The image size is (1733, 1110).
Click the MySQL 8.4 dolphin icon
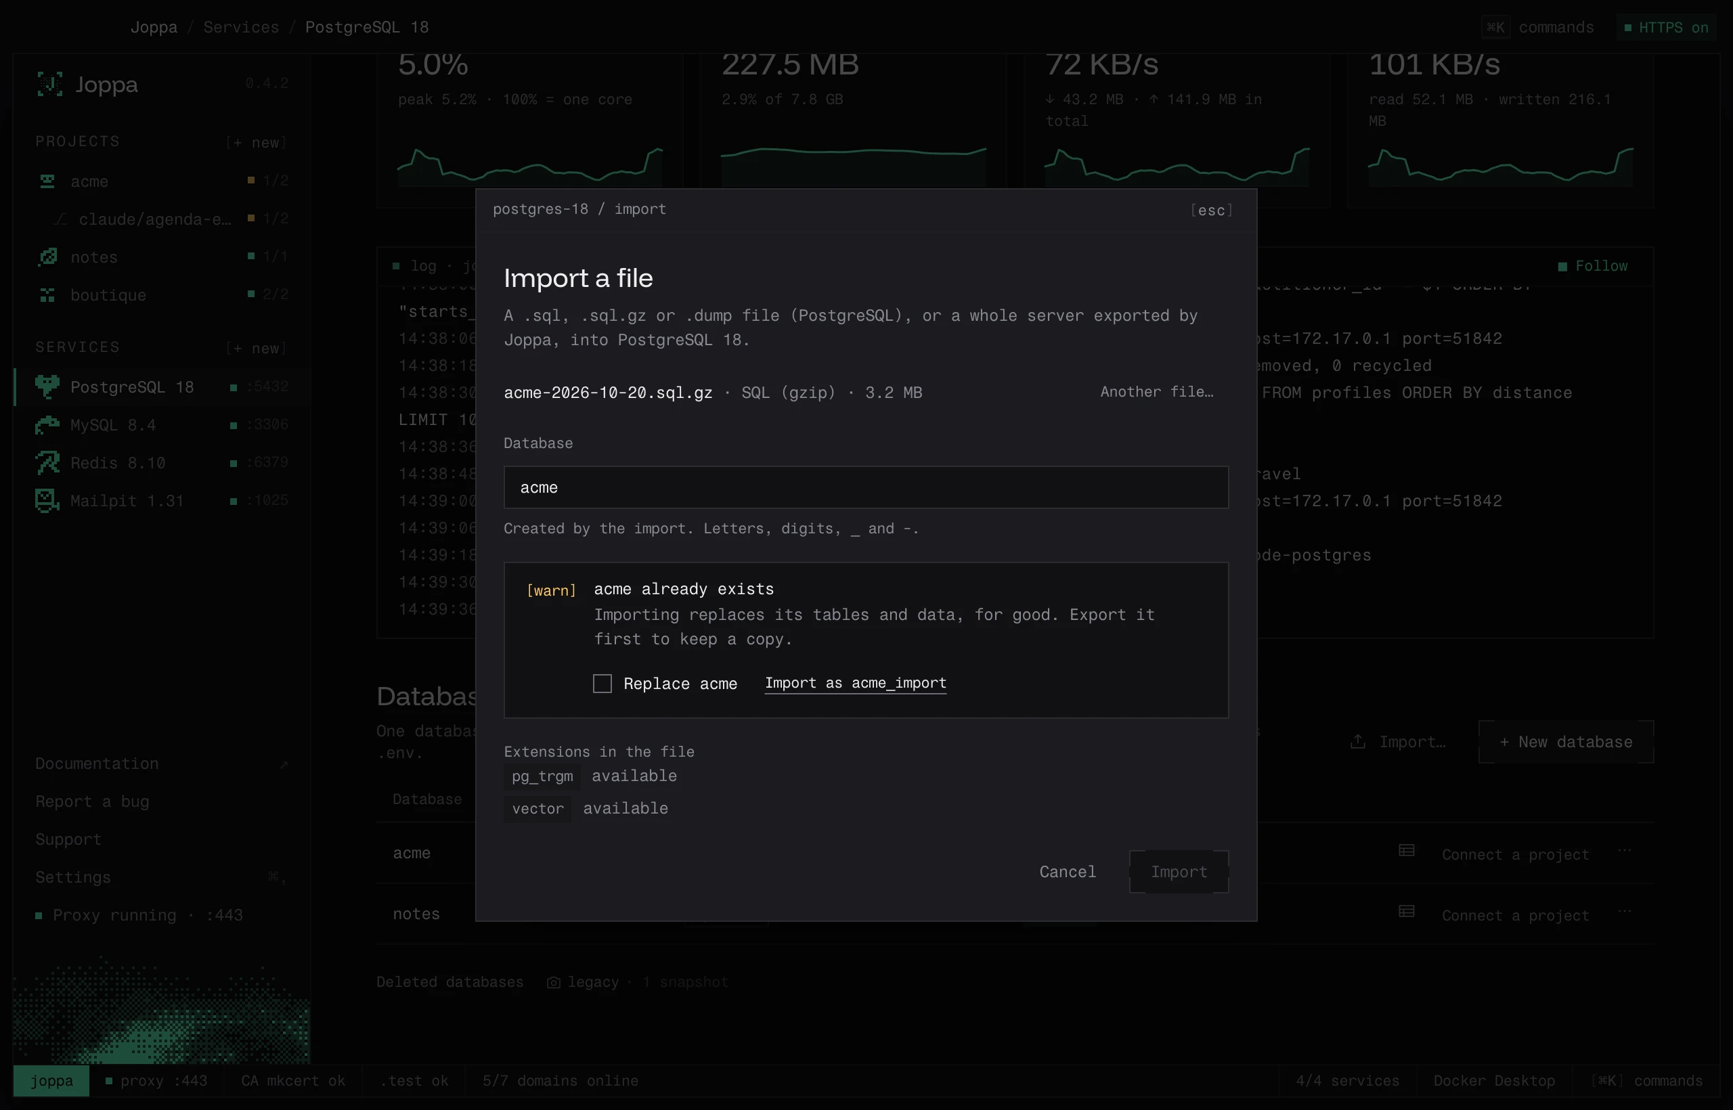(x=47, y=425)
